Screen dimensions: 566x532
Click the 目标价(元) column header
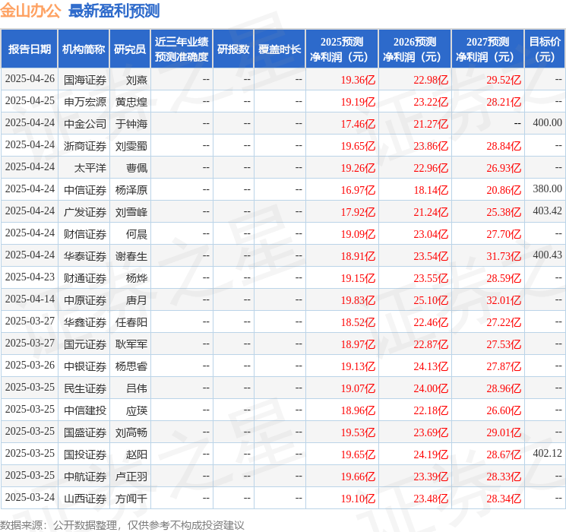[545, 49]
